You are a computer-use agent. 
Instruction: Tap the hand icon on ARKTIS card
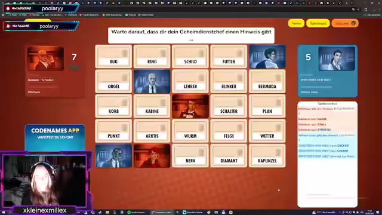point(163,127)
